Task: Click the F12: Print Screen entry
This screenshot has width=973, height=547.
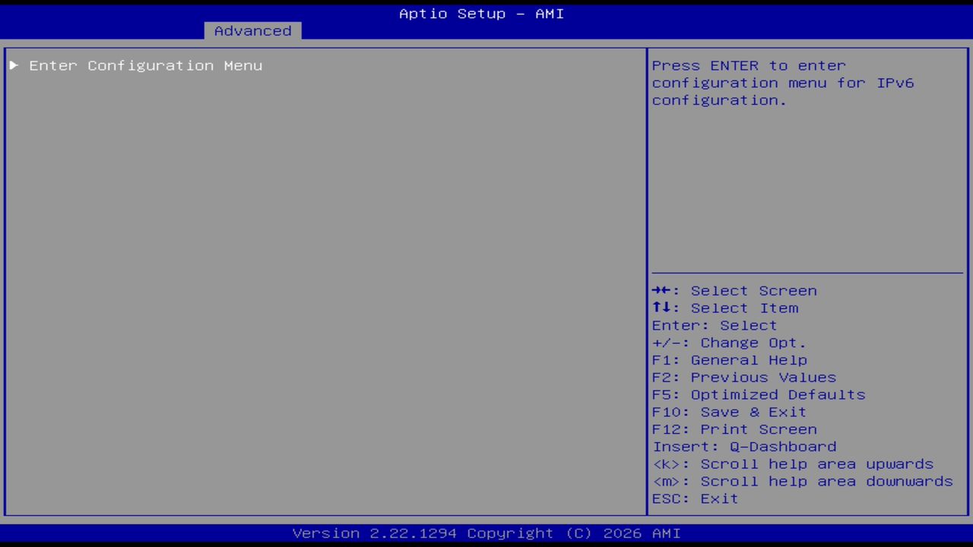Action: pyautogui.click(x=734, y=429)
